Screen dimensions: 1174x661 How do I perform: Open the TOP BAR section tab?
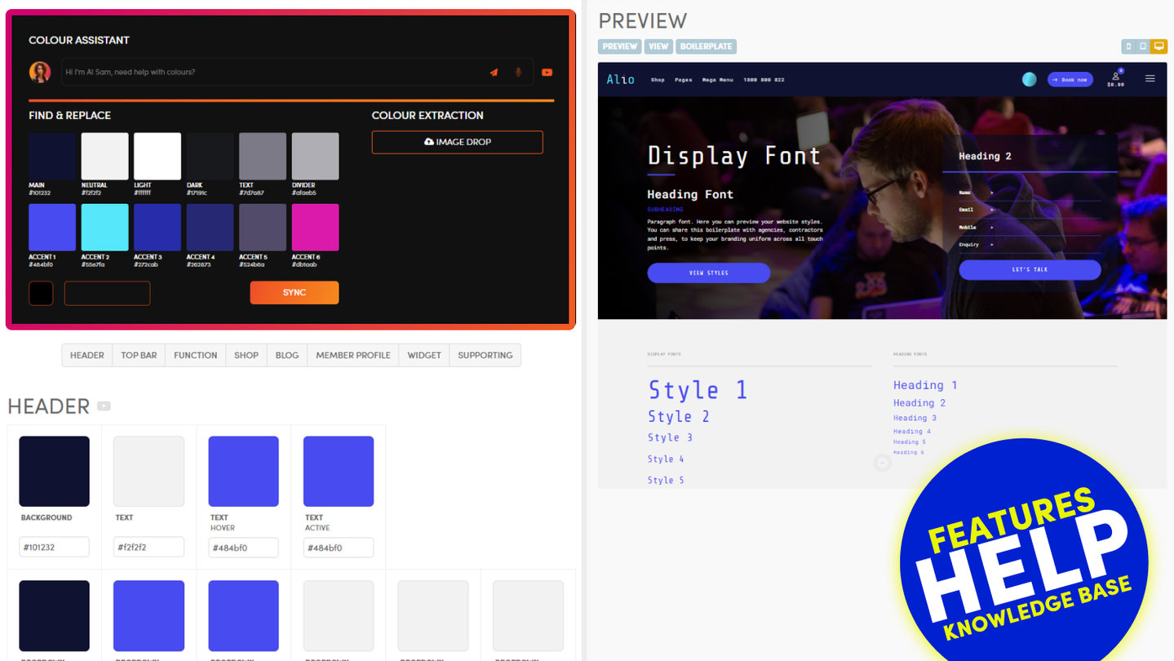coord(139,356)
